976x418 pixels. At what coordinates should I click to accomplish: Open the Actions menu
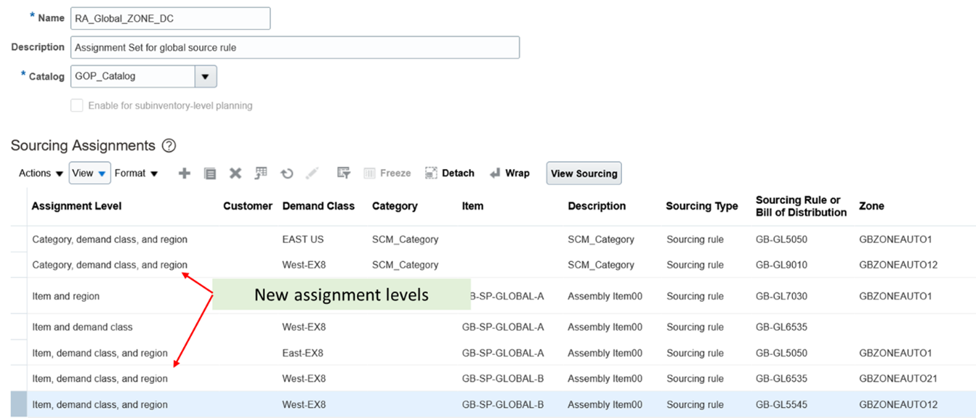click(40, 173)
